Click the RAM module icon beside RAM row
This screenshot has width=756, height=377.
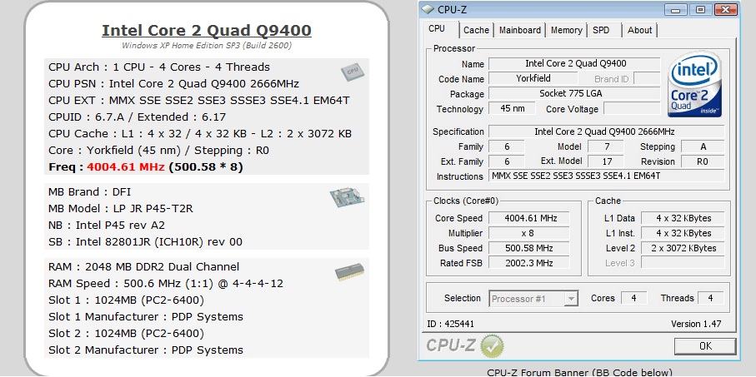(x=349, y=272)
